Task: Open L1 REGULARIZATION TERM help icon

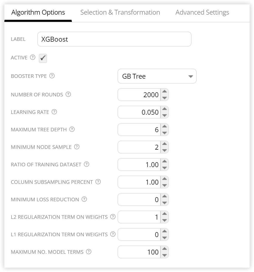Action: pyautogui.click(x=113, y=234)
